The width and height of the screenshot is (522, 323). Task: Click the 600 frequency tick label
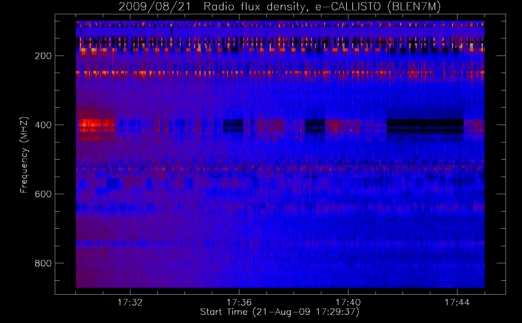[x=43, y=194]
